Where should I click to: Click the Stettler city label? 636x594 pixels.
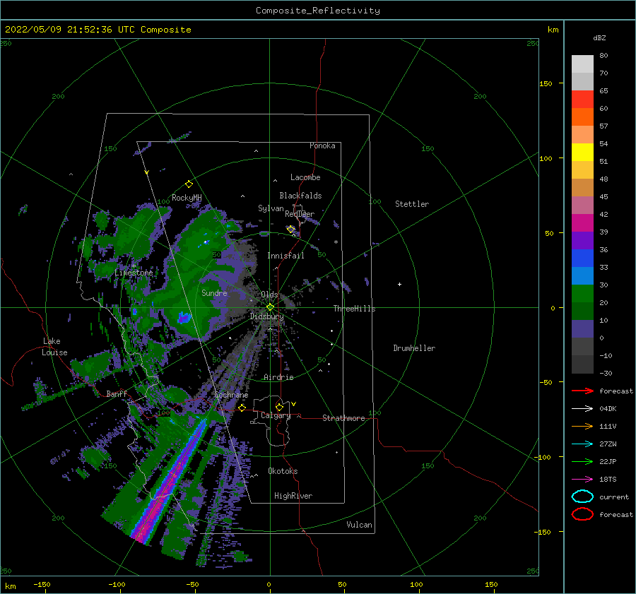(x=412, y=204)
